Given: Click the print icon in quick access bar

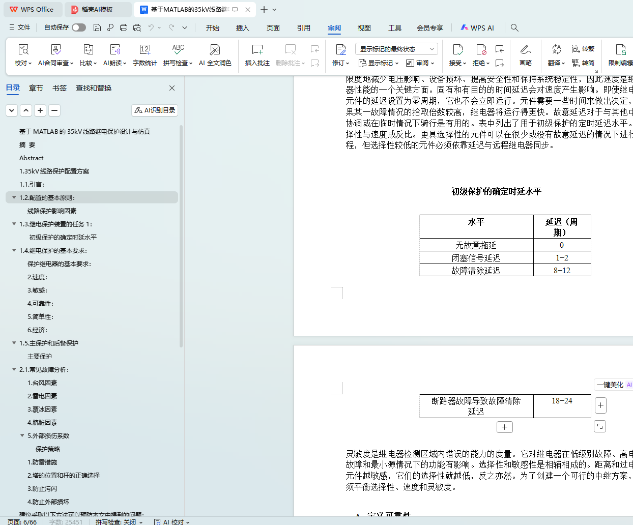Looking at the screenshot, I should [124, 27].
